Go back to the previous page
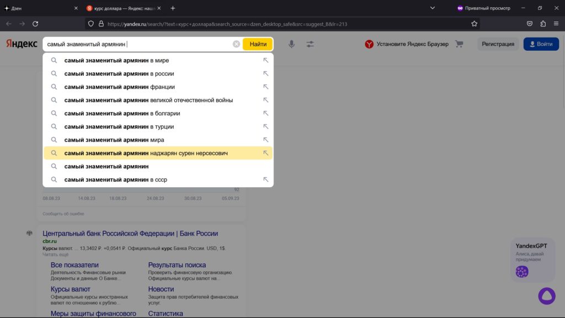This screenshot has height=318, width=565. 9,24
